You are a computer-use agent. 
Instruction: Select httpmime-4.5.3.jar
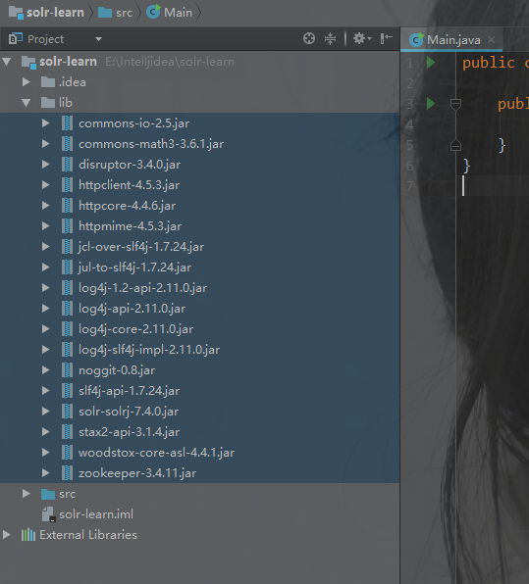tap(130, 225)
